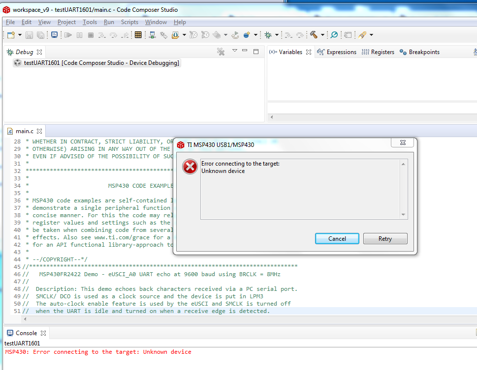
Task: Click the connect target icon
Action: pyautogui.click(x=153, y=35)
